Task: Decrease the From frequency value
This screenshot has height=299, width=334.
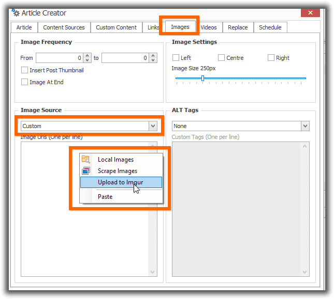Action: pos(87,60)
